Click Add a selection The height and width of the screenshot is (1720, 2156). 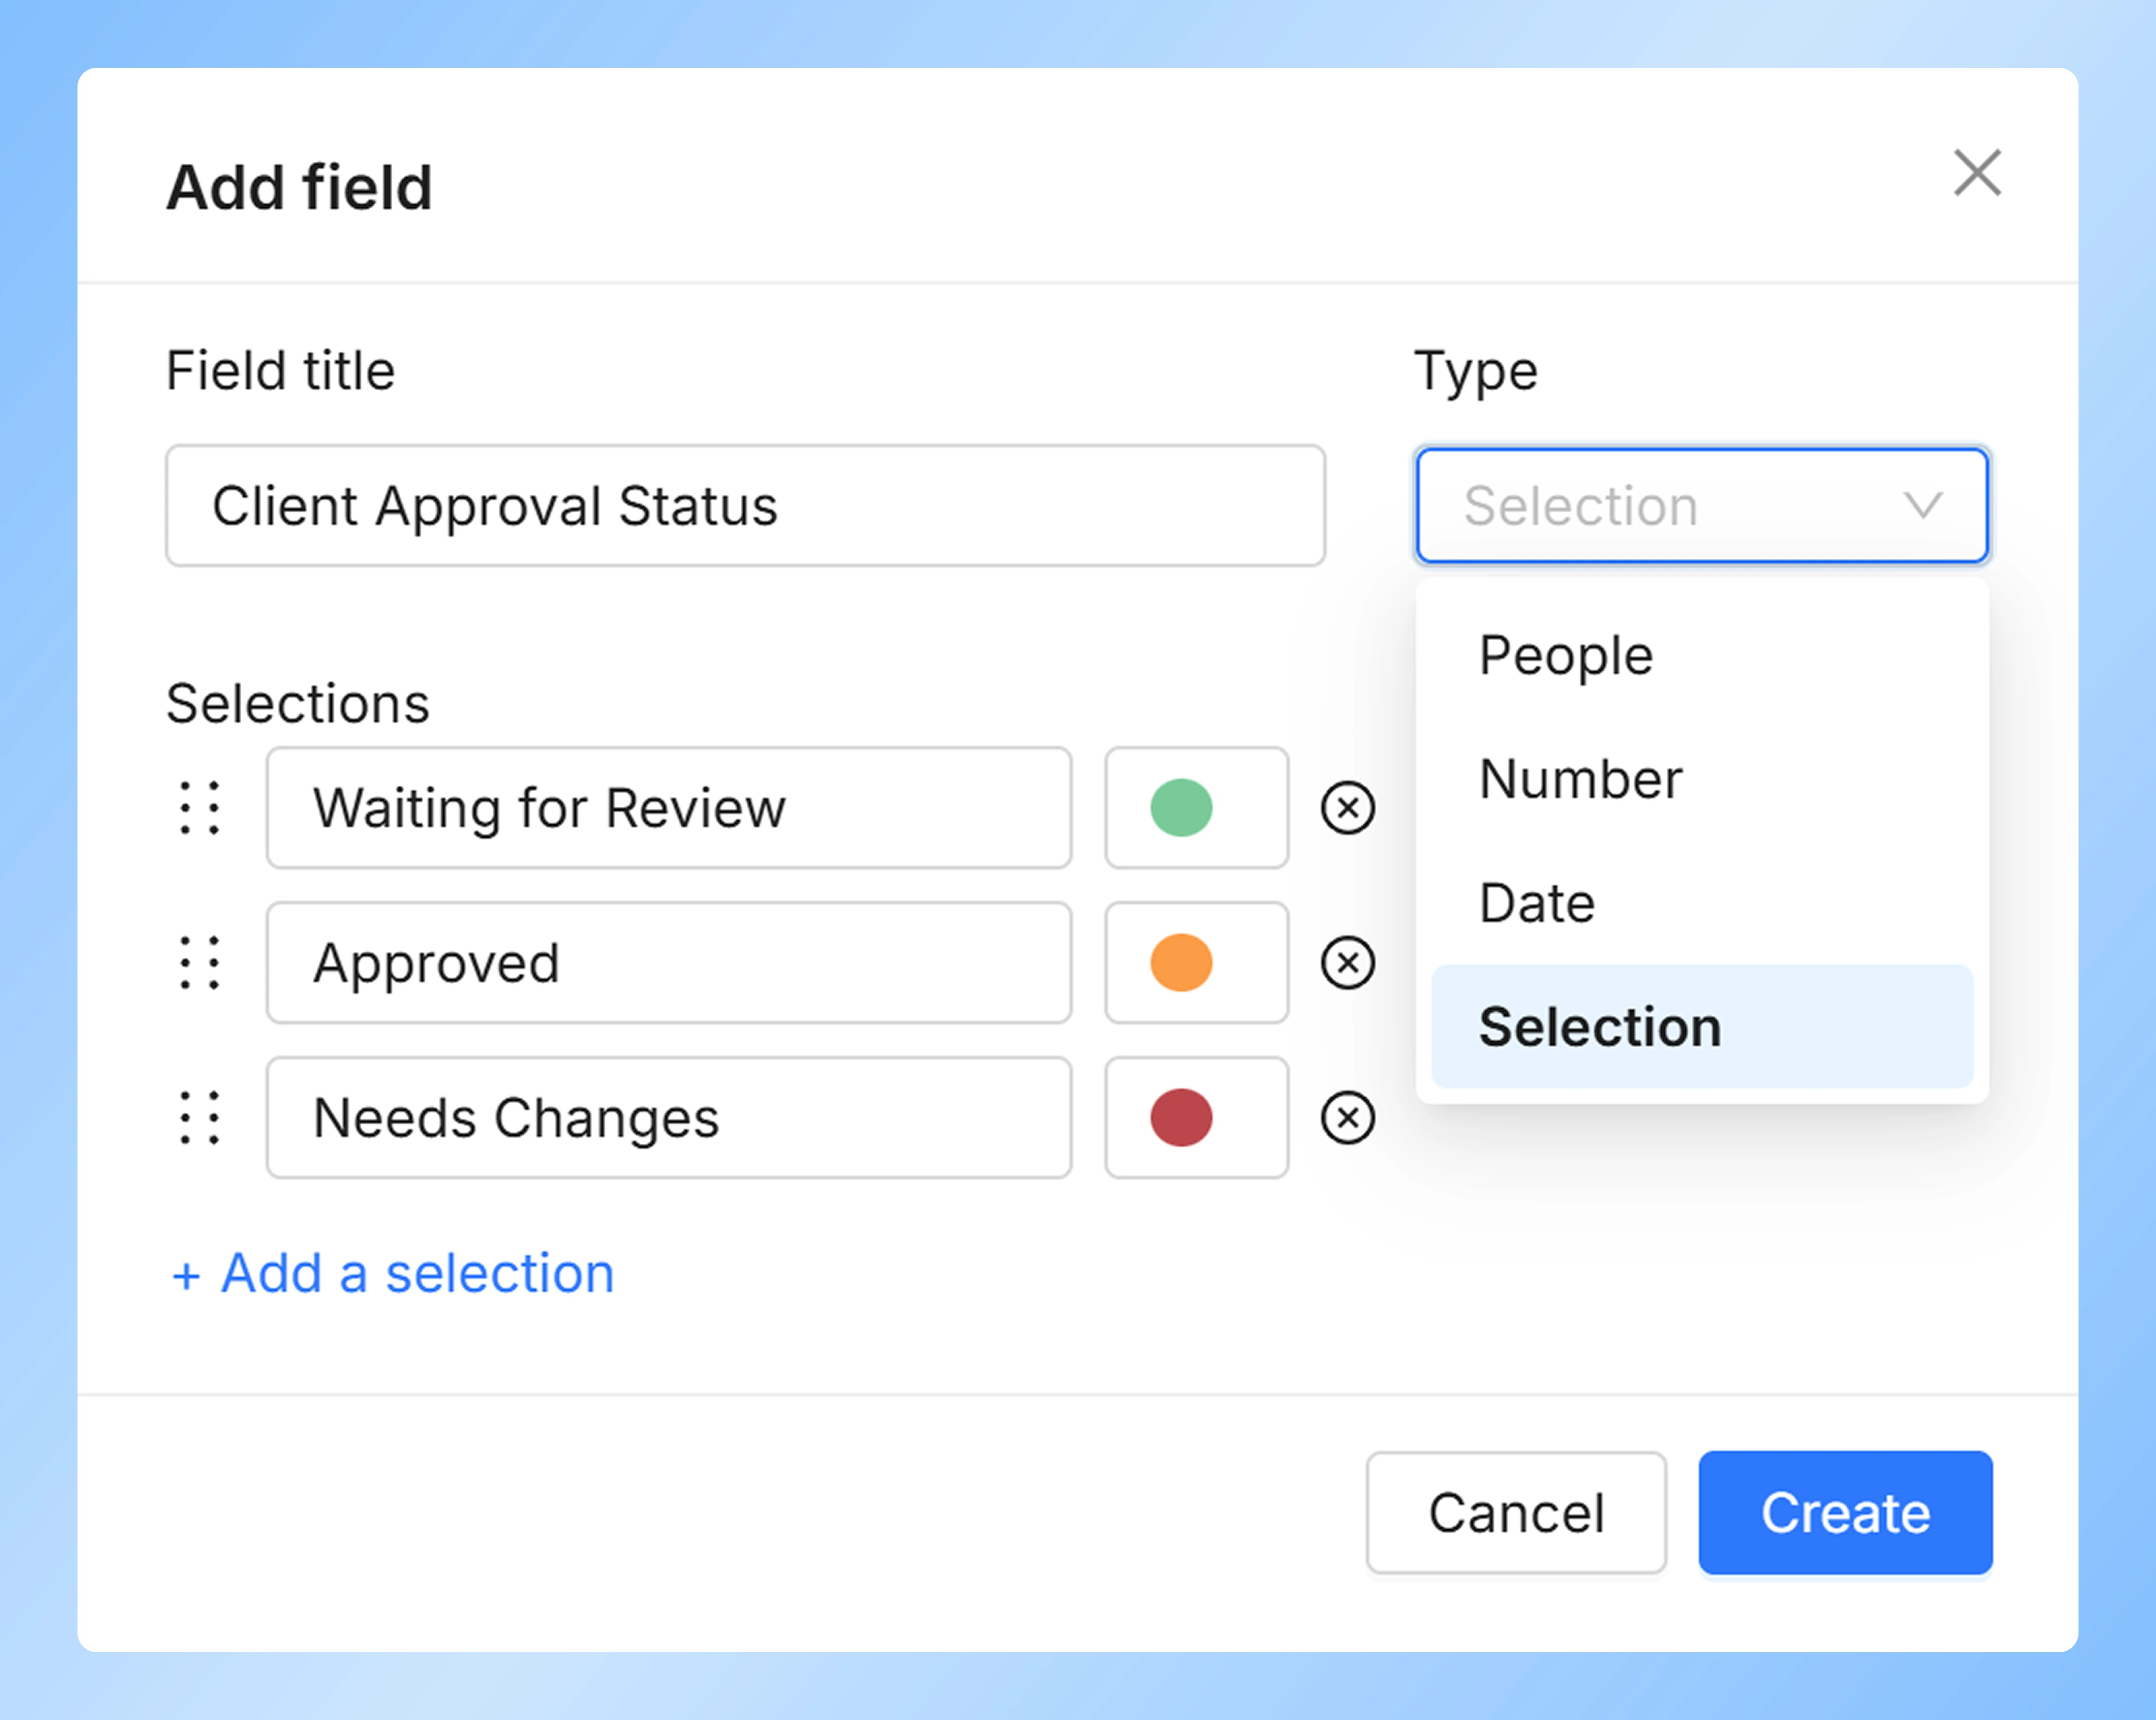tap(392, 1273)
